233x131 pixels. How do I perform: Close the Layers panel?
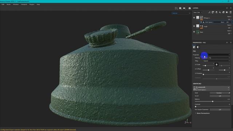coord(231,8)
